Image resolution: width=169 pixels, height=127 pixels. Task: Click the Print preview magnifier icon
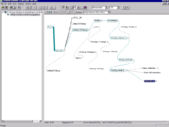(14, 8)
